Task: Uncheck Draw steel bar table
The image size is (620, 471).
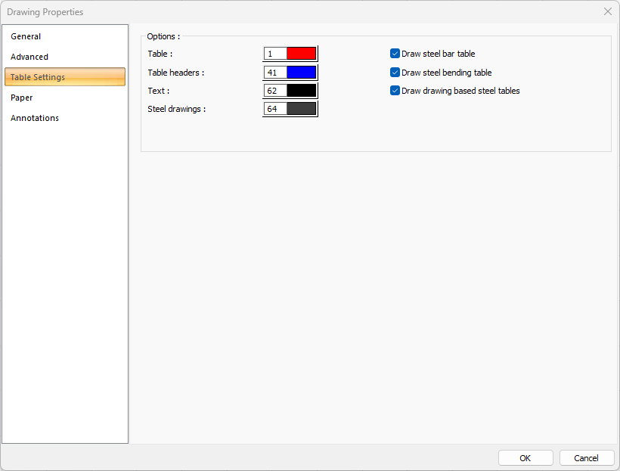Action: [395, 54]
